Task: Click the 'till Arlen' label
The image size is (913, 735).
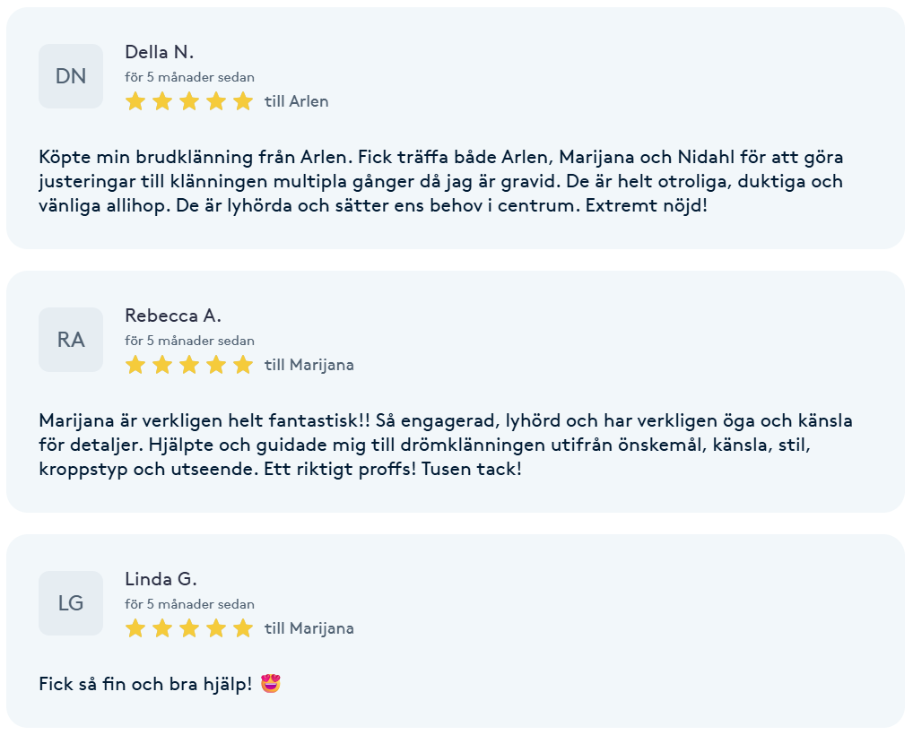Action: tap(296, 101)
